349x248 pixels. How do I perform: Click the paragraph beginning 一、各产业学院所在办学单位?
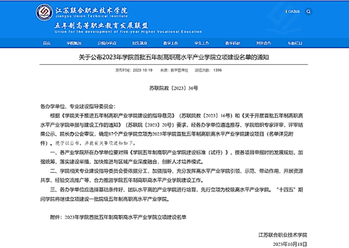point(172,157)
